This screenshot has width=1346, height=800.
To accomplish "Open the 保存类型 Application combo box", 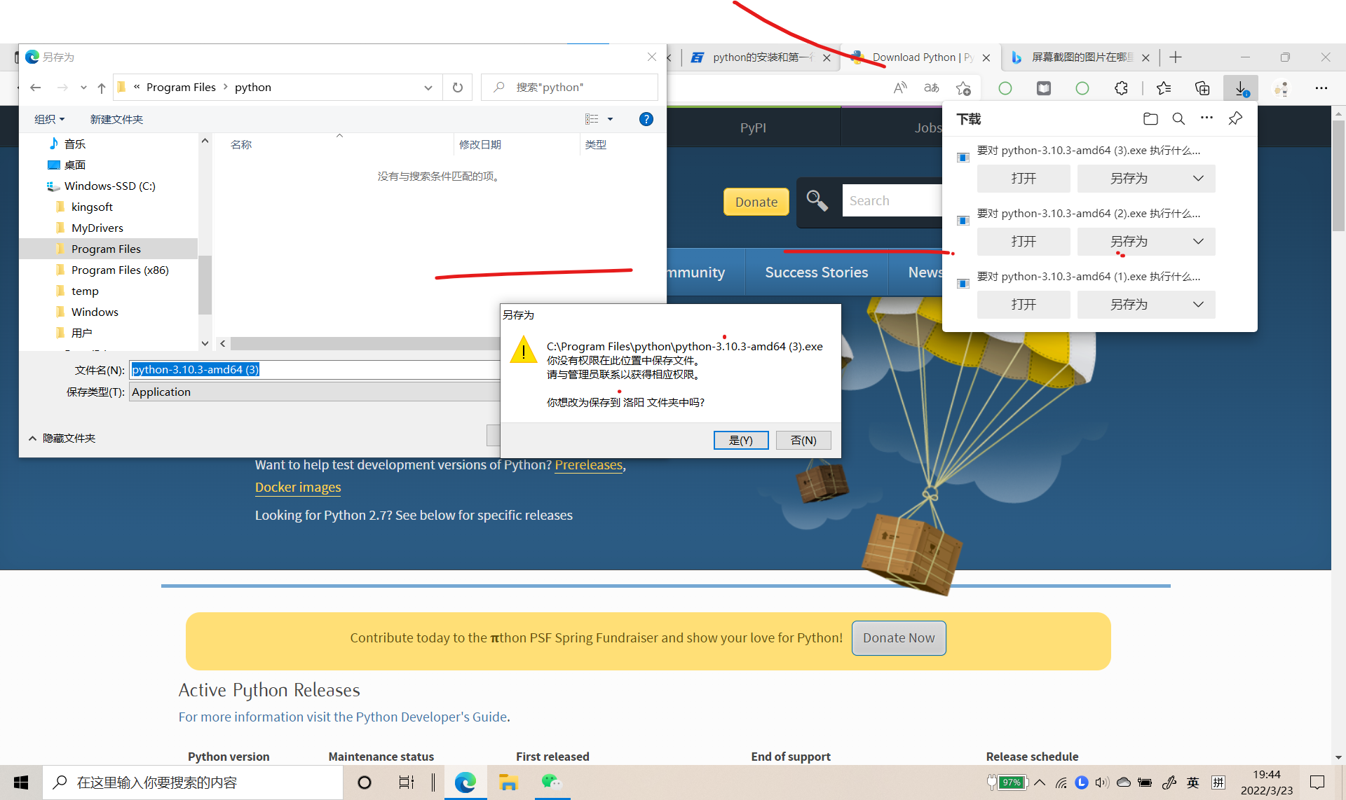I will point(314,392).
